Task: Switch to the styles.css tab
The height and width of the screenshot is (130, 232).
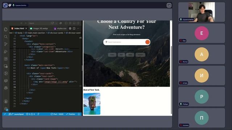Action: point(60,28)
